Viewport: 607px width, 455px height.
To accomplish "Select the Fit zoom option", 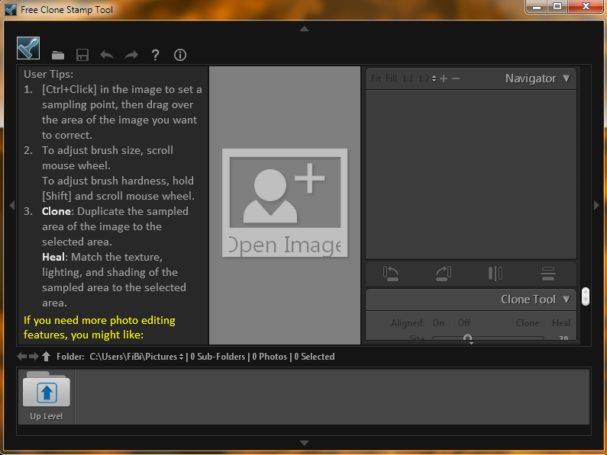I will pyautogui.click(x=376, y=79).
